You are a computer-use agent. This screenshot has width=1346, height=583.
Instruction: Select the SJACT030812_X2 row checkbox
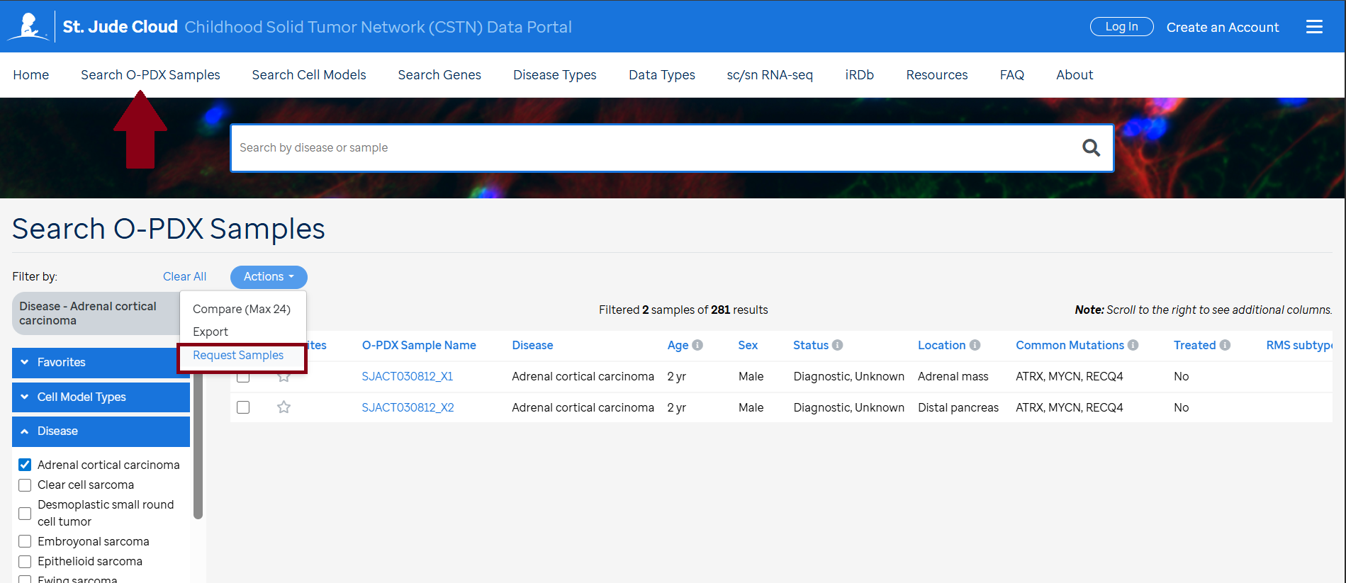point(243,407)
